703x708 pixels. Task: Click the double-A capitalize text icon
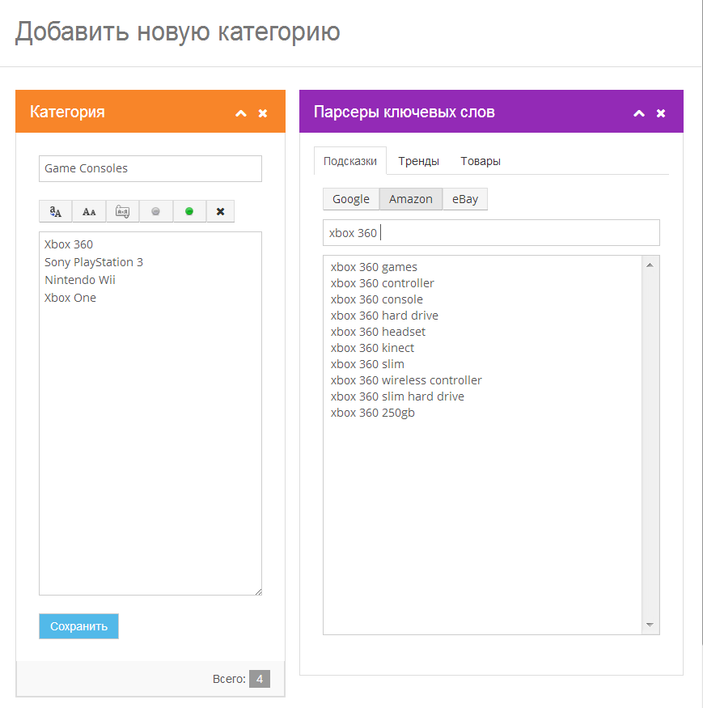(89, 211)
